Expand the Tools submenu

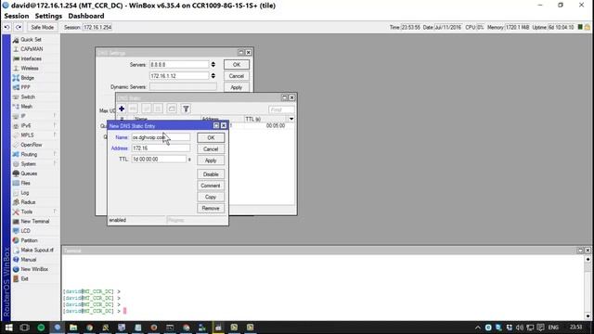27,212
